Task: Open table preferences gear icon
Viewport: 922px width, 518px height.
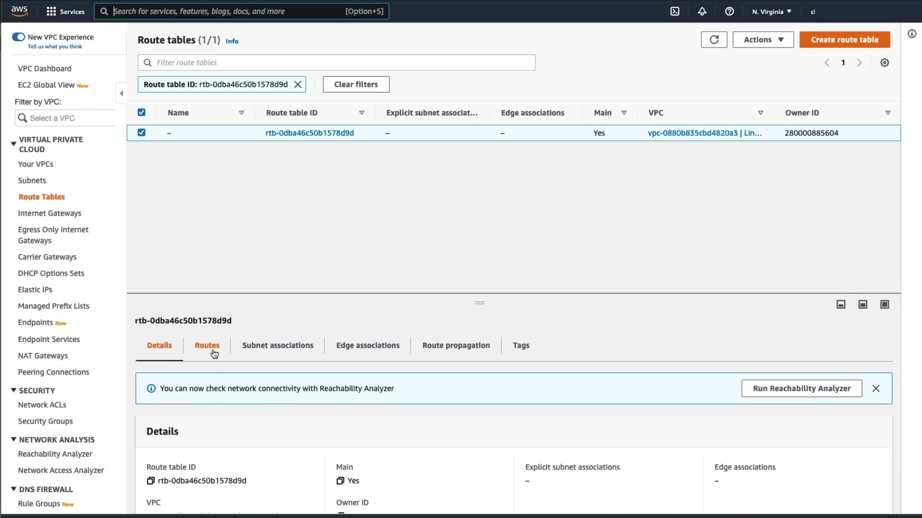Action: 885,63
